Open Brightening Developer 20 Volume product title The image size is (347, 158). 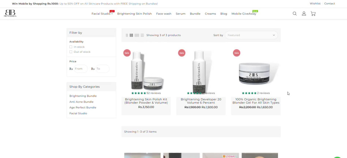[201, 101]
